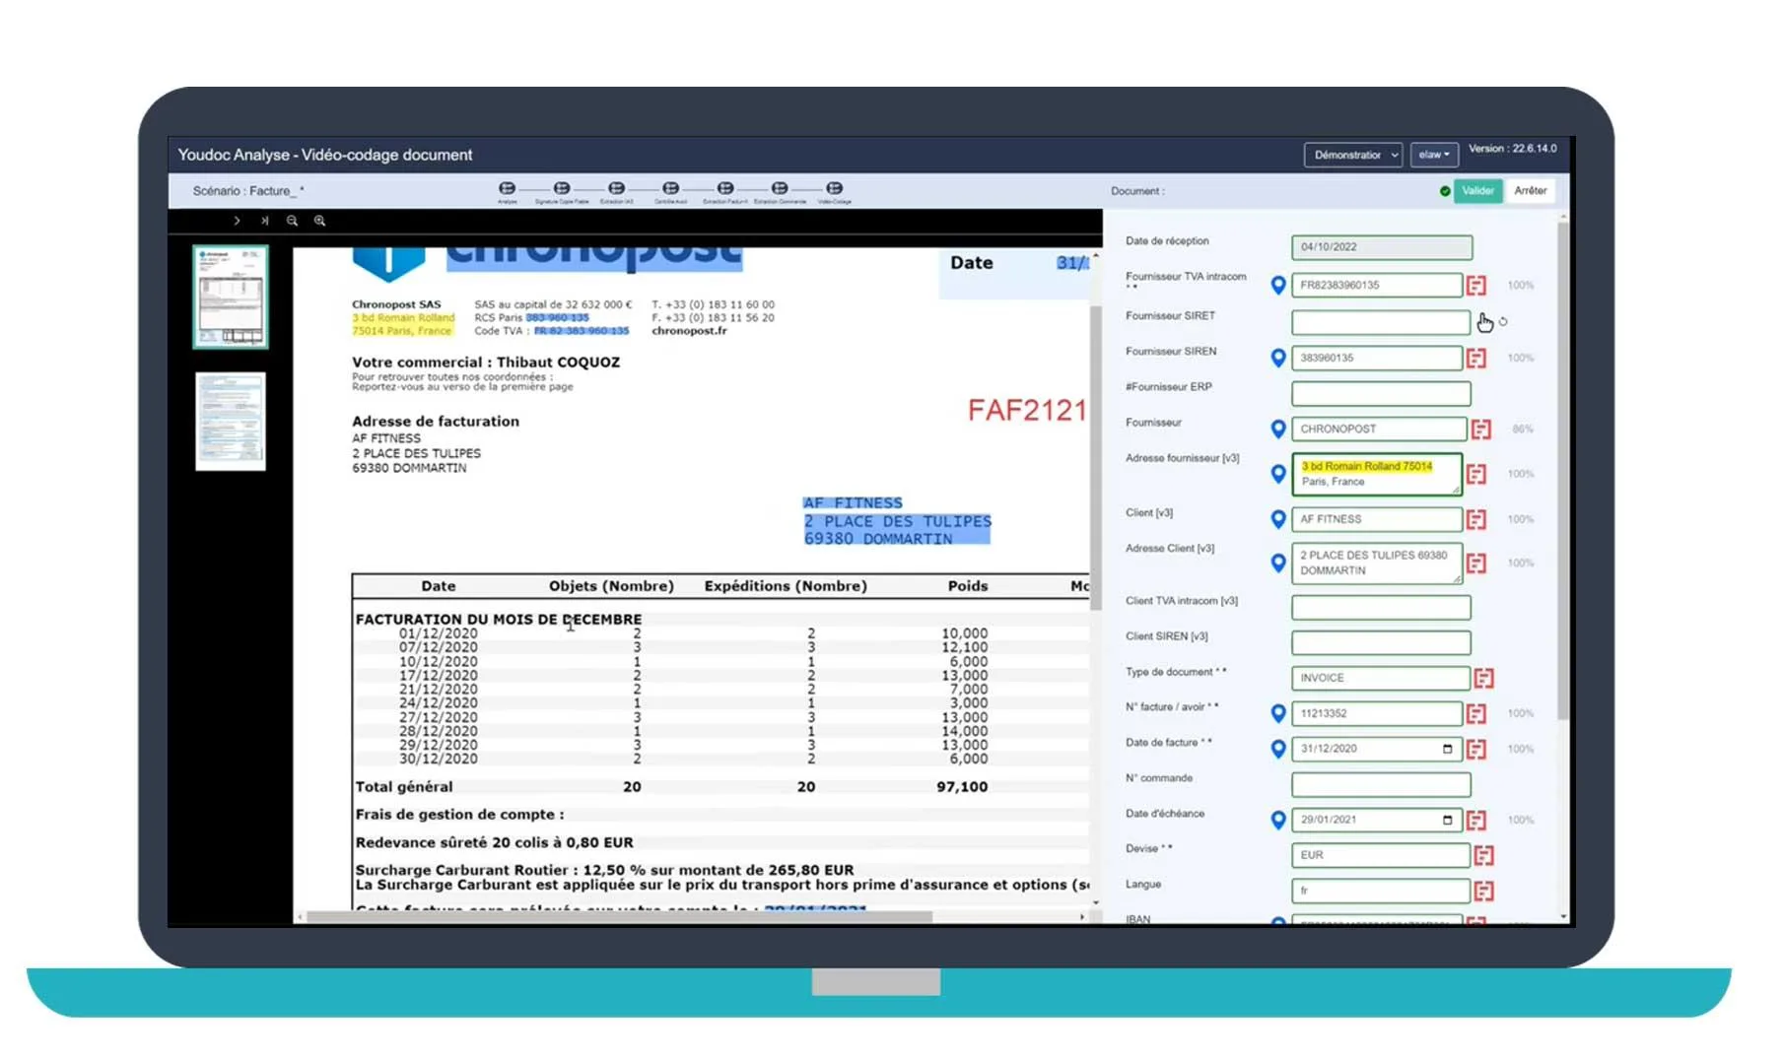The width and height of the screenshot is (1782, 1060).
Task: Open calendar picker for Date de facture
Action: point(1447,749)
